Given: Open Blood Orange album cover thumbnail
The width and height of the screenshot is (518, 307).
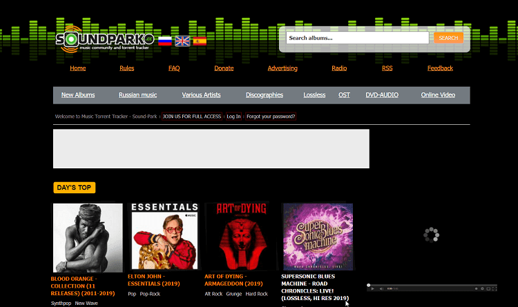Looking at the screenshot, I should [x=88, y=238].
